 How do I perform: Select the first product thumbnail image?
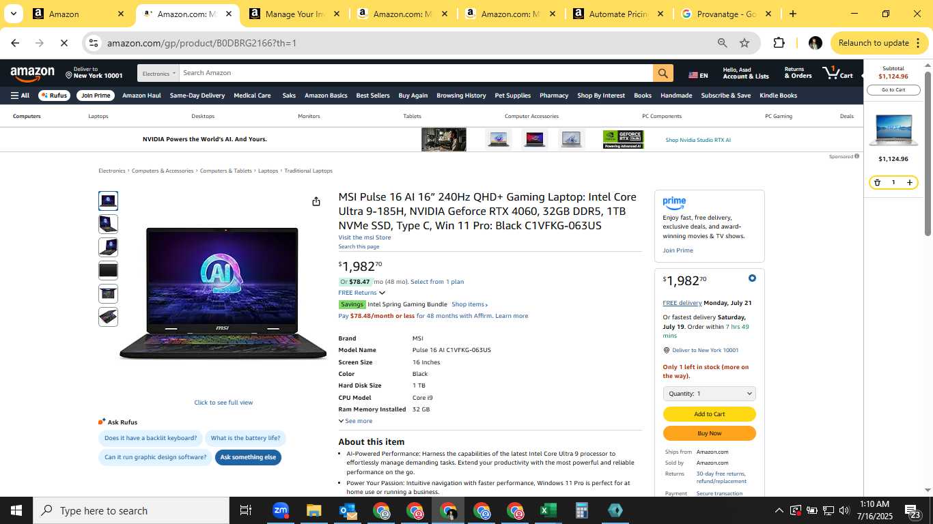click(x=108, y=201)
